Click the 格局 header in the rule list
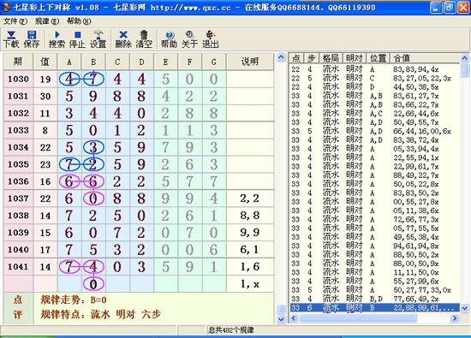 point(331,58)
